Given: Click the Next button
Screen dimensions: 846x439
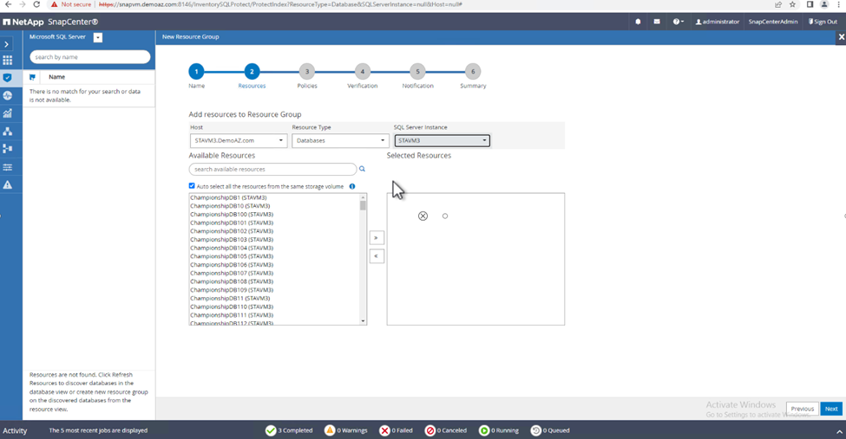Looking at the screenshot, I should click(x=831, y=409).
